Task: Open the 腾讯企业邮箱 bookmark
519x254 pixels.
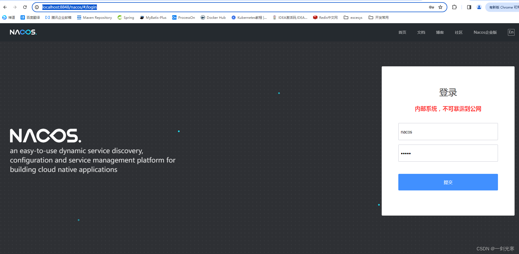Action: tap(58, 17)
